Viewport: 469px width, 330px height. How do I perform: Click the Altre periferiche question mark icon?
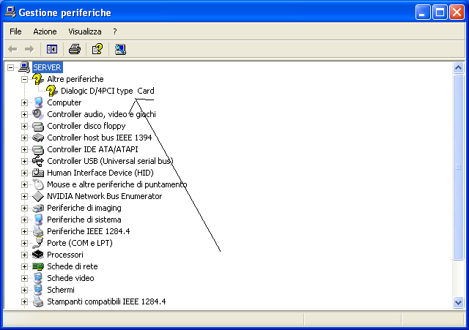(x=38, y=79)
